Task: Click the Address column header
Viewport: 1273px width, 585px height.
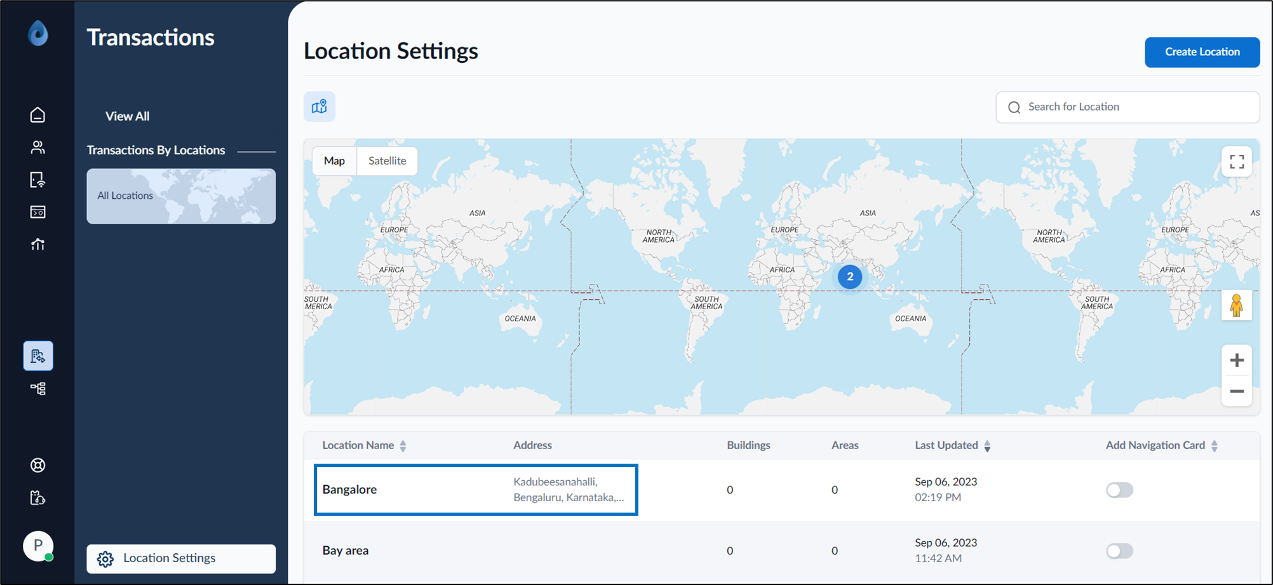Action: click(x=532, y=445)
